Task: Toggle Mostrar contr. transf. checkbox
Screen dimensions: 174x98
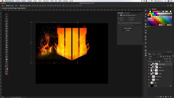Action: [21, 6]
